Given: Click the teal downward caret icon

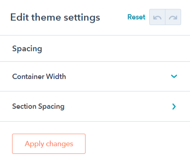Looking at the screenshot, I should [174, 76].
